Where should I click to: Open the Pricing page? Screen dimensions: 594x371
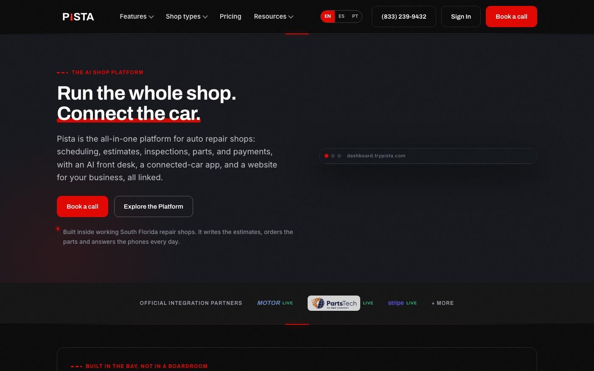[230, 17]
